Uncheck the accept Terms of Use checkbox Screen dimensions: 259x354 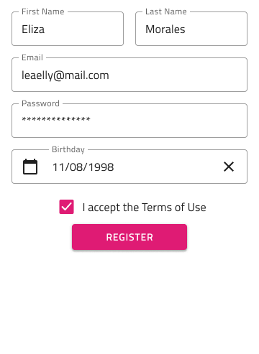pyautogui.click(x=66, y=207)
